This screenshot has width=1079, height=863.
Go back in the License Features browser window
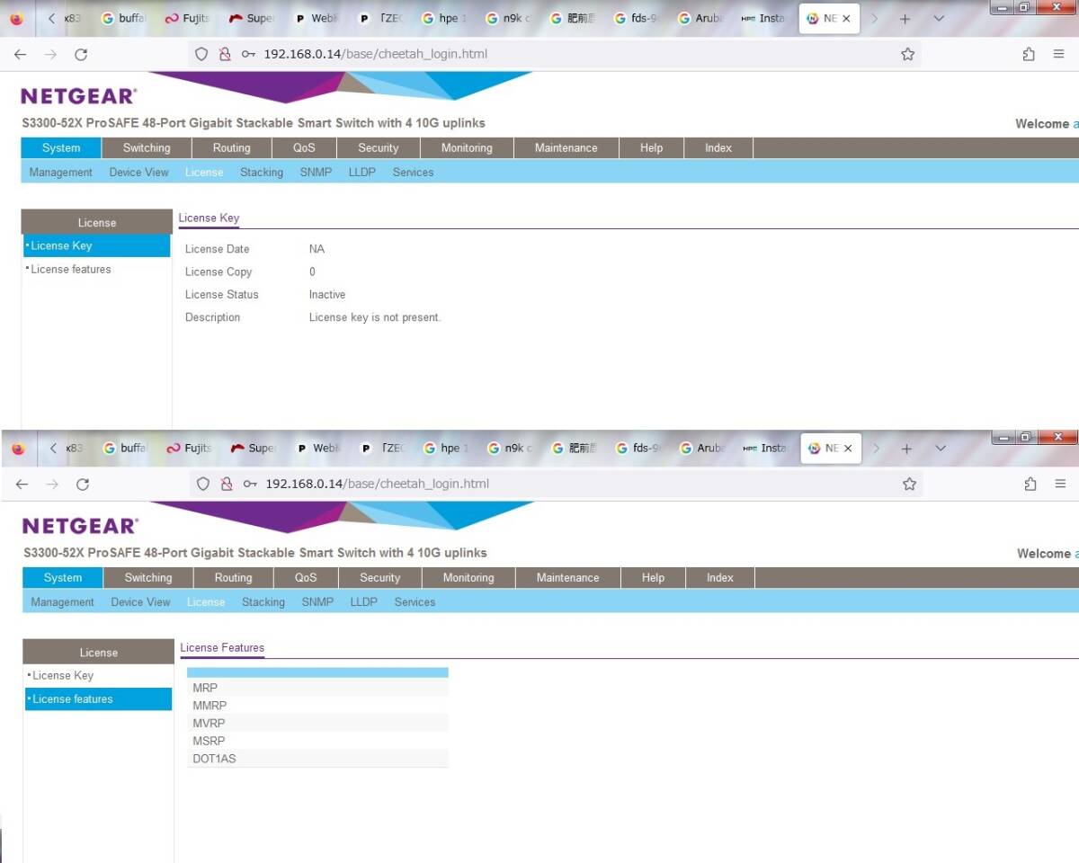coord(22,484)
